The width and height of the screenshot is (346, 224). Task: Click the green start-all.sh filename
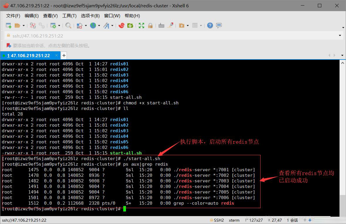[x=126, y=153]
